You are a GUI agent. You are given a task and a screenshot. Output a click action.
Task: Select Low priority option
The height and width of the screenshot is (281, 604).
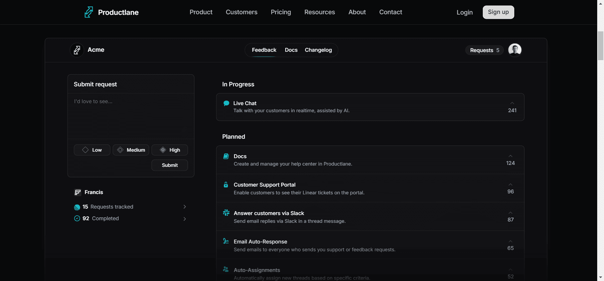(92, 150)
